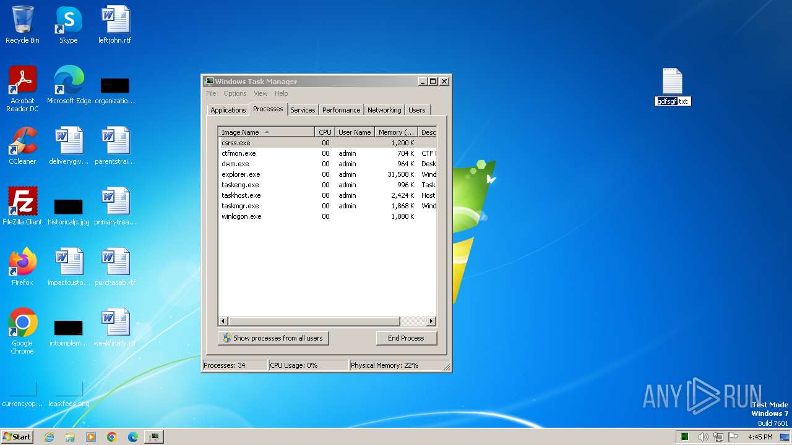Click Task Manager taskbar button

point(153,437)
